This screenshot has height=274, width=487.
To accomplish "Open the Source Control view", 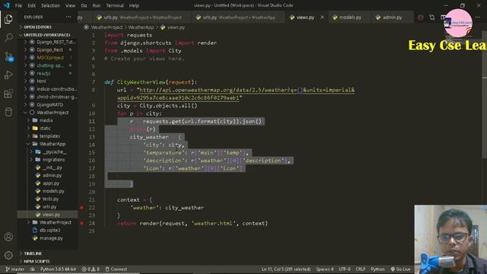I will click(x=8, y=56).
